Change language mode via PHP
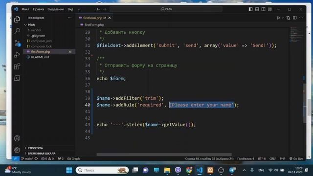This screenshot has height=176, width=313. pos(282,158)
